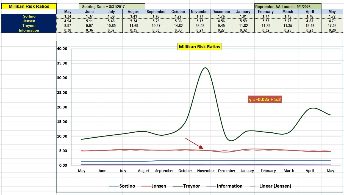Select the Sortino row label
344x195 pixels.
click(29, 16)
